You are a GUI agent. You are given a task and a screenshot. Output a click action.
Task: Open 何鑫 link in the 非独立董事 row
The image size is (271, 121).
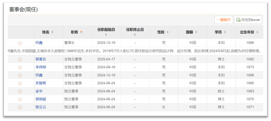tap(39, 75)
